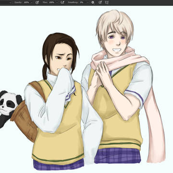
Task: Open the Flow slider dropdown arrow
Action: 57,2
